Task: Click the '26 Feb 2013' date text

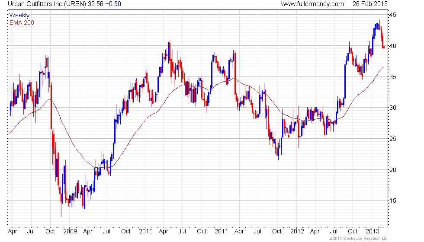Action: [x=370, y=4]
